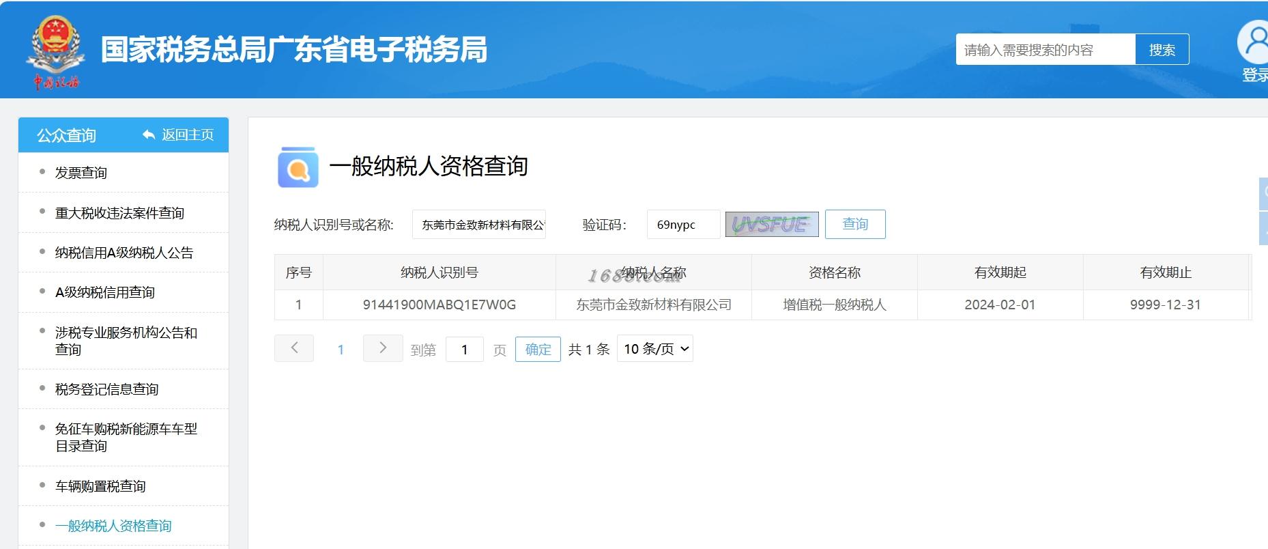Click the 登录 login label
The width and height of the screenshot is (1268, 549).
1254,75
